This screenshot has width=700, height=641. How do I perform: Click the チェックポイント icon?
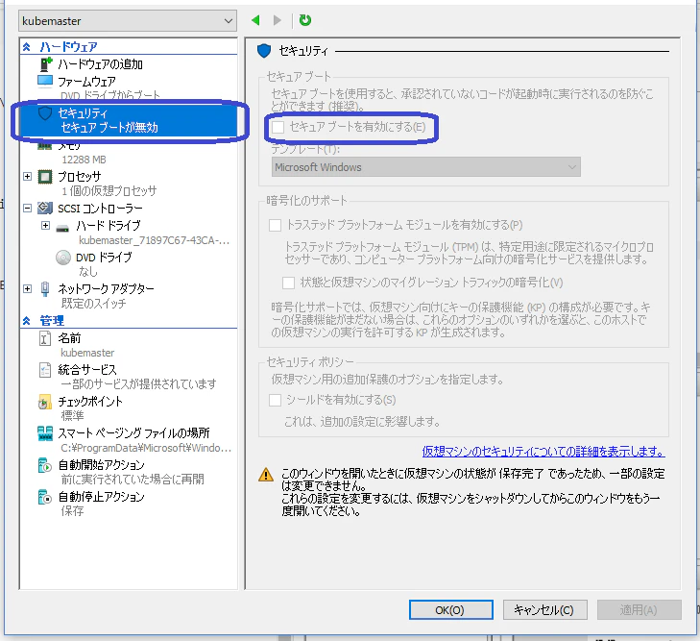pyautogui.click(x=45, y=402)
